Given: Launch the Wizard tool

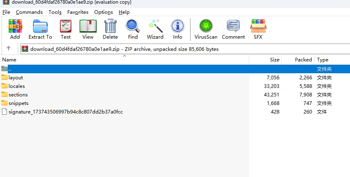Looking at the screenshot, I should 155,29.
